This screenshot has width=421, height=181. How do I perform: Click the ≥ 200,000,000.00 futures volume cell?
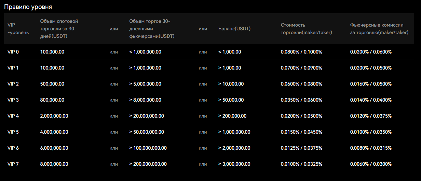tap(148, 164)
